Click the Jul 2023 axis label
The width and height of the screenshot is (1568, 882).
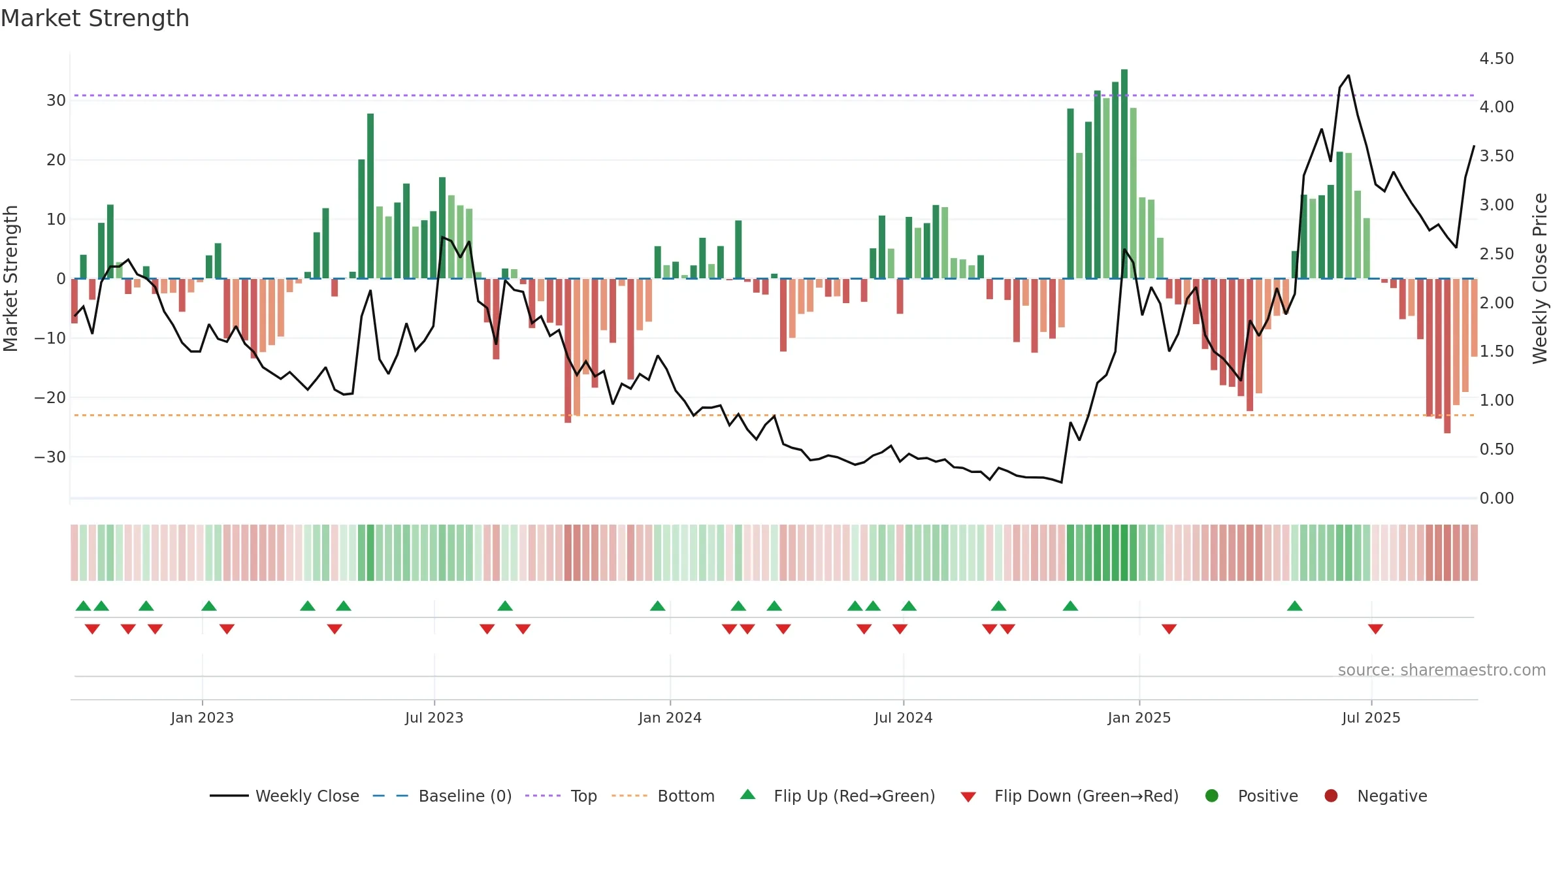pyautogui.click(x=434, y=717)
